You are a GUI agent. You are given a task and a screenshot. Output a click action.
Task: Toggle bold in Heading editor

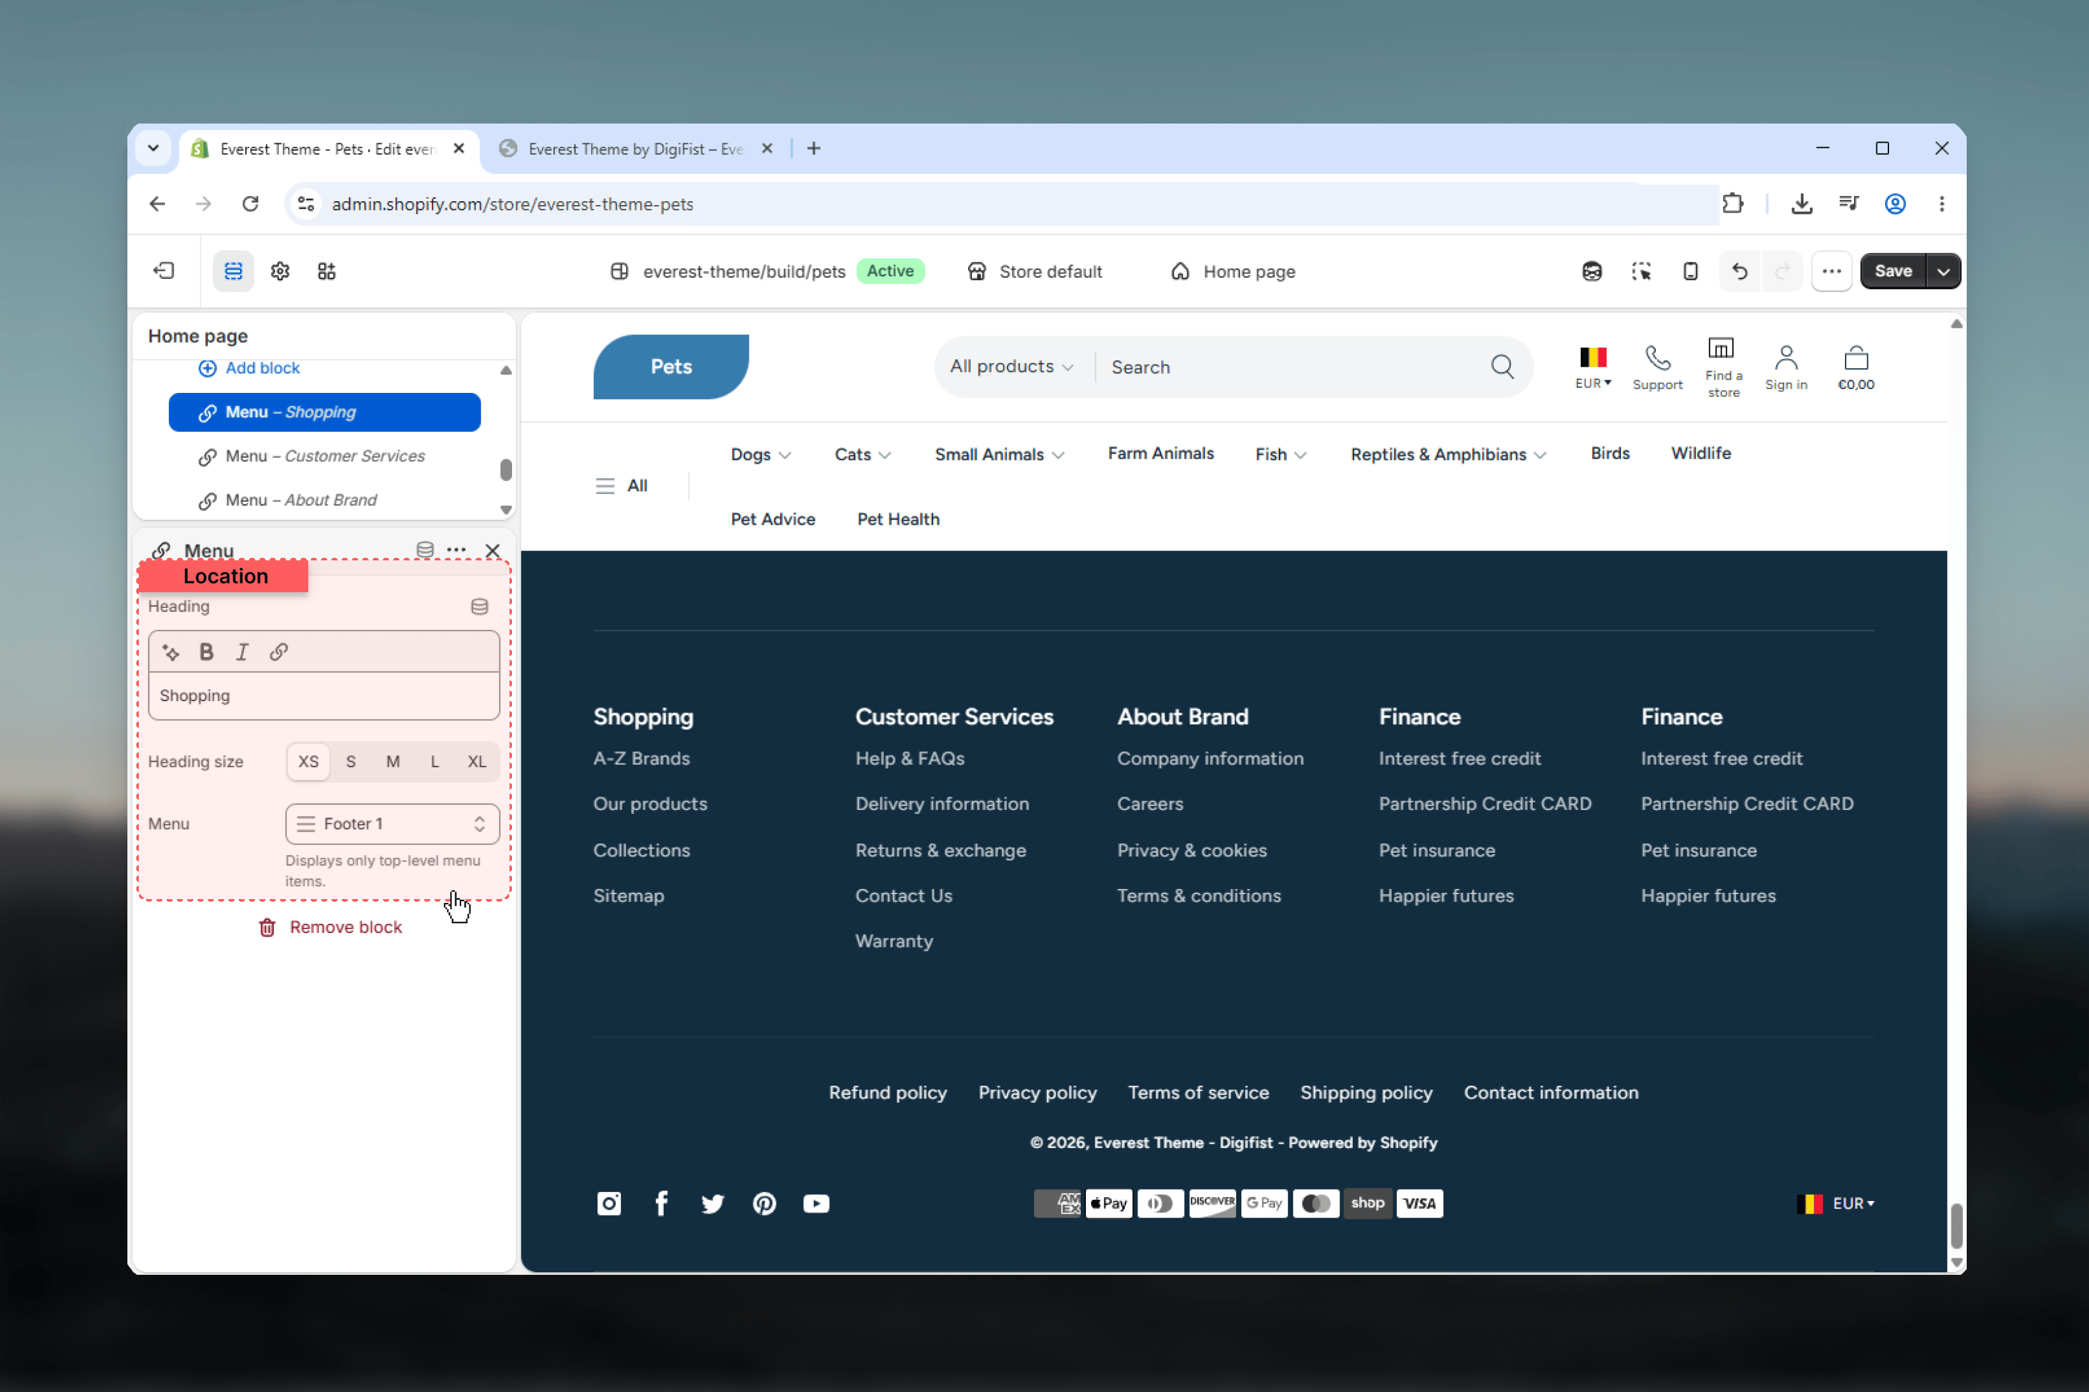tap(206, 653)
